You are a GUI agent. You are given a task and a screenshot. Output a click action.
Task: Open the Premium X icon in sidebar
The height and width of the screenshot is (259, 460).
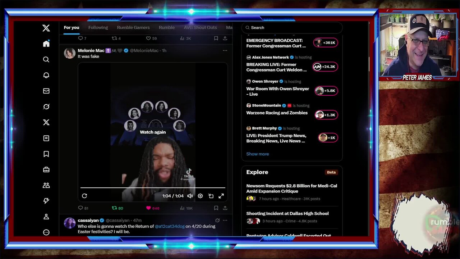(x=46, y=122)
